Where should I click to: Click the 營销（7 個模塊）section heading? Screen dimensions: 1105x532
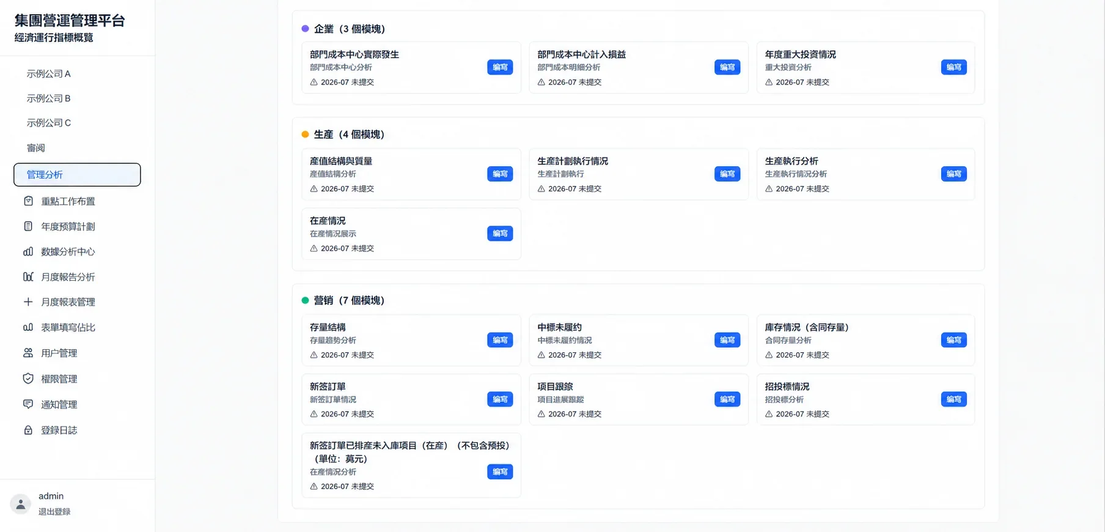[x=349, y=300]
